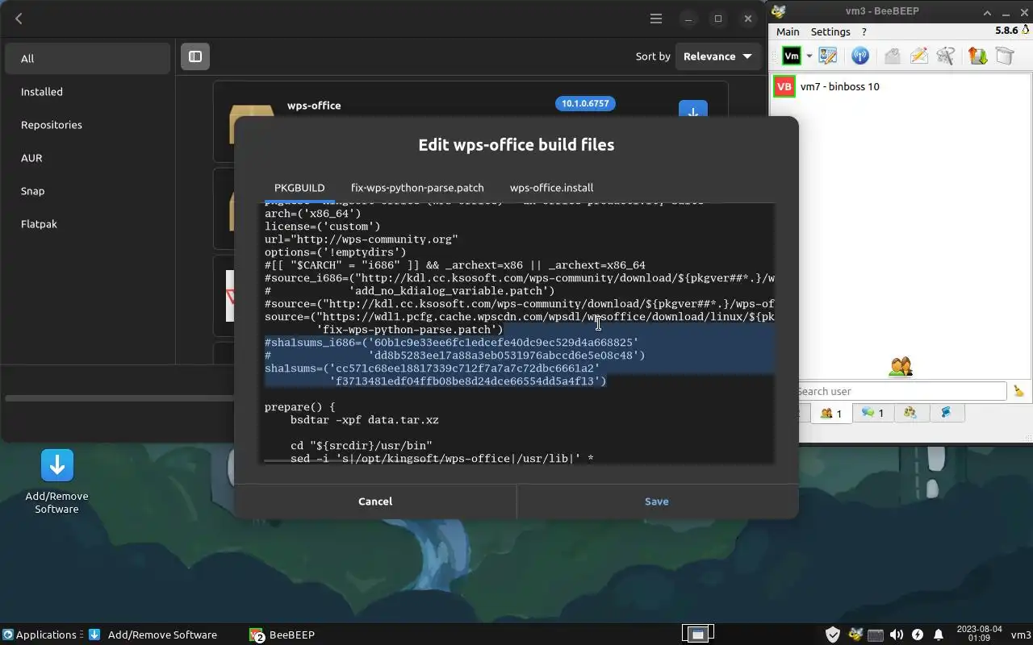Screen dimensions: 1033x645
Task: Select Snap in the sidebar
Action: coord(87,190)
